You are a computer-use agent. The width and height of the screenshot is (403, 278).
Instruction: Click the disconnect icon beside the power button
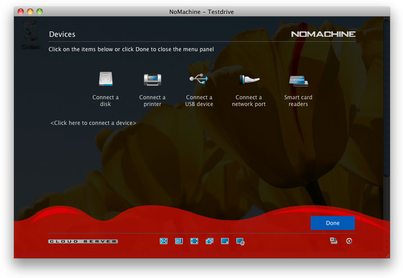(334, 241)
